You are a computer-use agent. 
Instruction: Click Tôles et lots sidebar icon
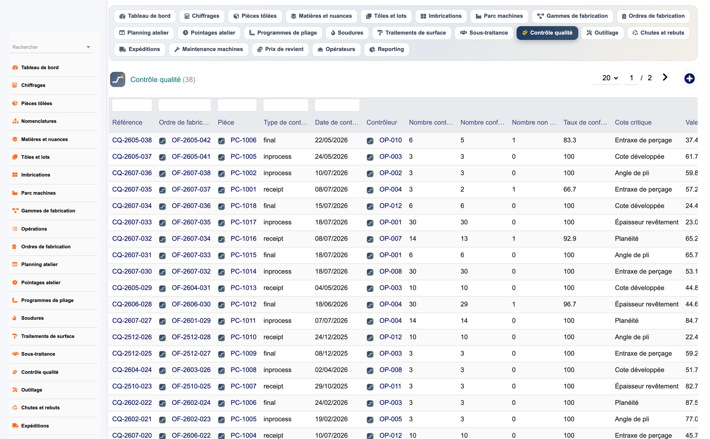(15, 157)
